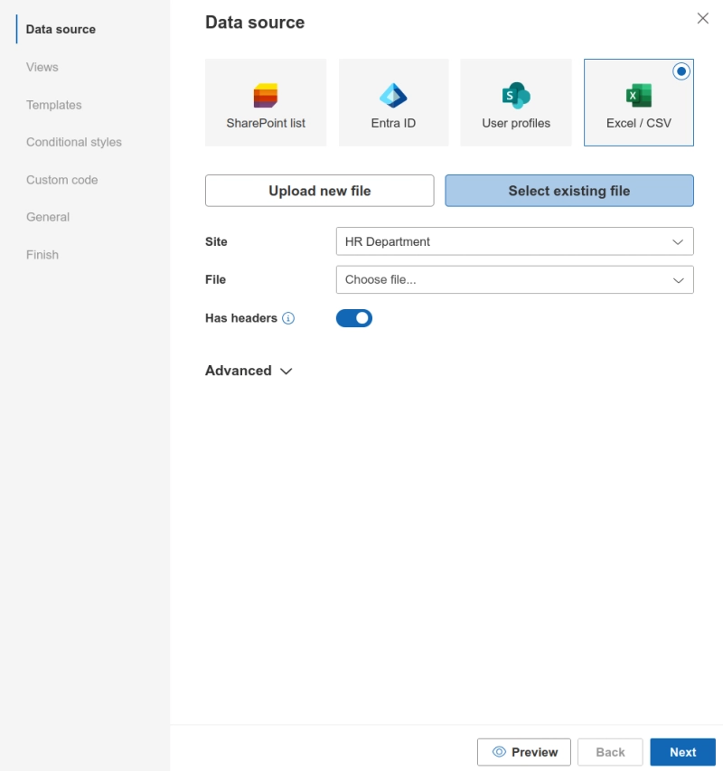
Task: Click the Next button
Action: tap(682, 752)
